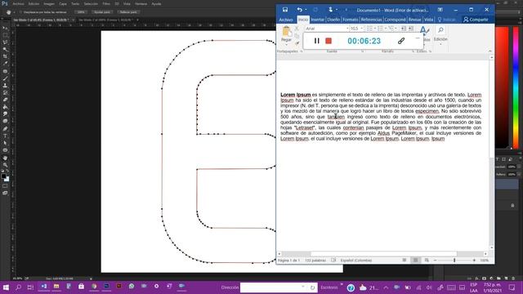Switch to the Vista tab in Word
Image resolution: width=523 pixels, height=294 pixels.
[x=428, y=20]
